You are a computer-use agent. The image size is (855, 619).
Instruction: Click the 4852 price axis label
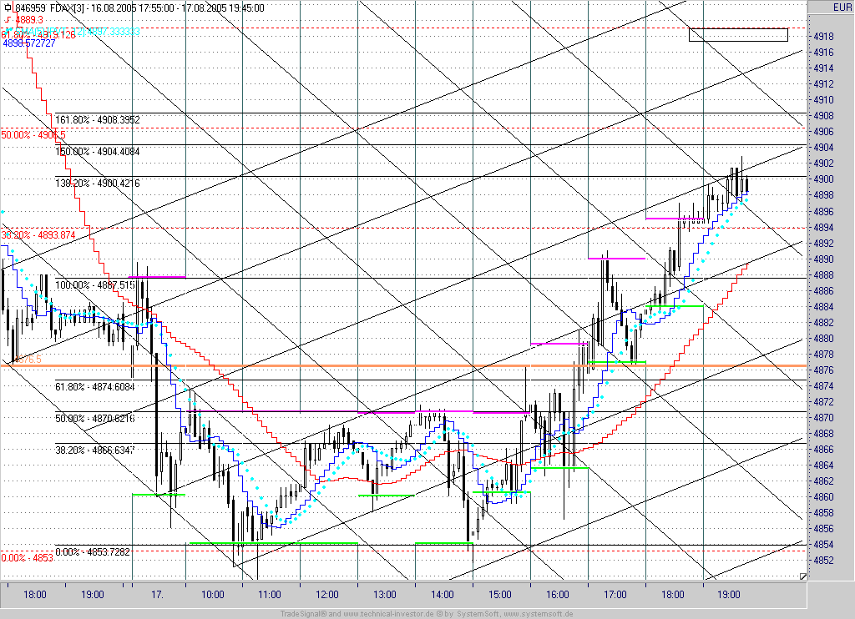point(823,560)
